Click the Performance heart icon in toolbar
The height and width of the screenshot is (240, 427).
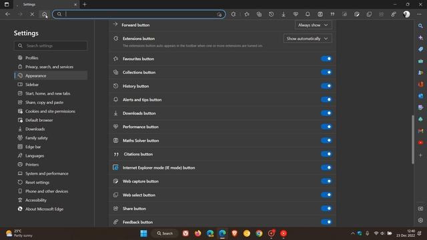[296, 14]
